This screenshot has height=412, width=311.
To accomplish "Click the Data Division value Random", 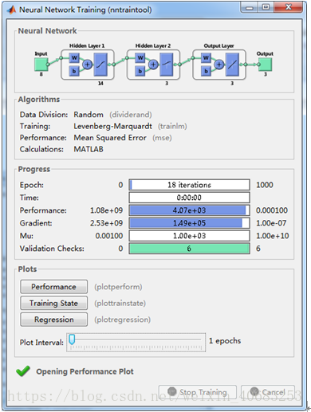I will point(89,115).
